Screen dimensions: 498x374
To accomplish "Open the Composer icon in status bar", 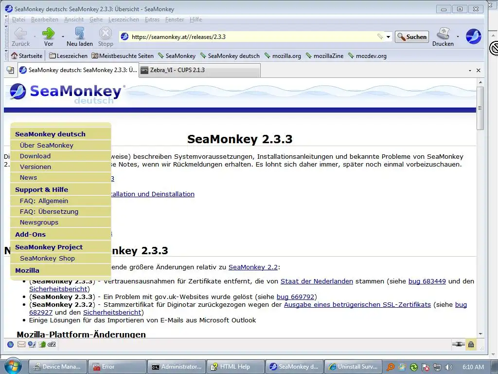I will [42, 344].
